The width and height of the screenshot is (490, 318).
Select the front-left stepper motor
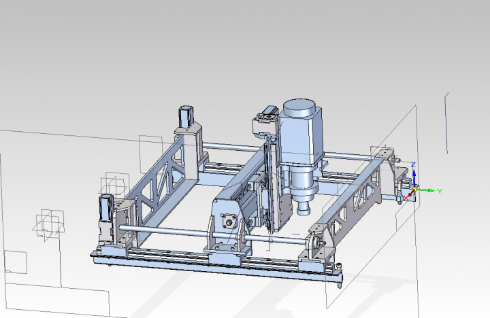click(x=105, y=207)
